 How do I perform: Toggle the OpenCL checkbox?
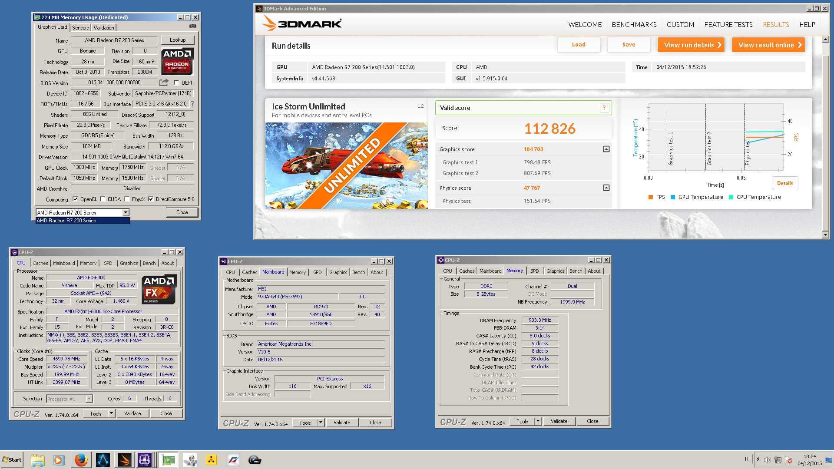75,199
